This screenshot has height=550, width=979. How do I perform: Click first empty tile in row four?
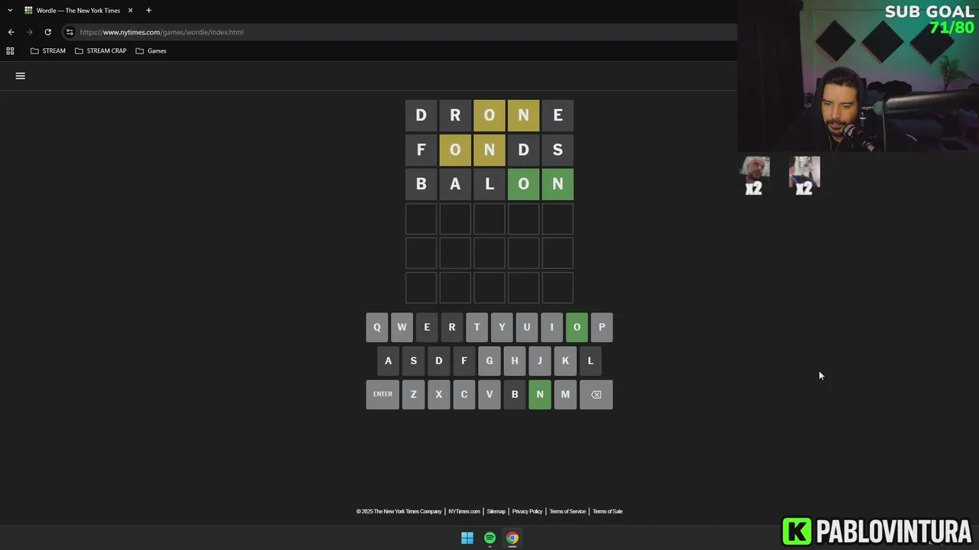(x=421, y=218)
